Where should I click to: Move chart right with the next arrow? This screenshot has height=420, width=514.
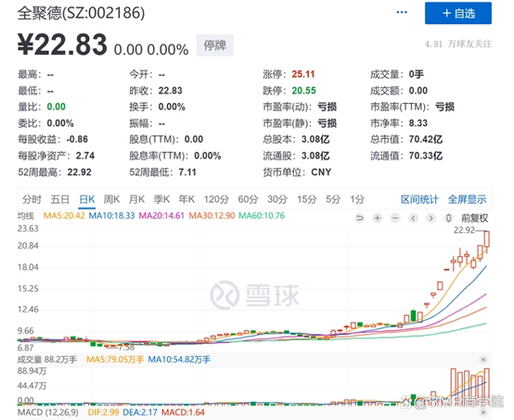click(431, 218)
